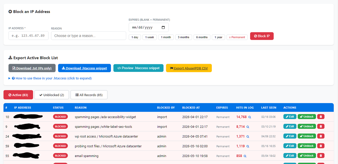
Task: Click magnifier icon next to 858 hits
Action: click(245, 156)
